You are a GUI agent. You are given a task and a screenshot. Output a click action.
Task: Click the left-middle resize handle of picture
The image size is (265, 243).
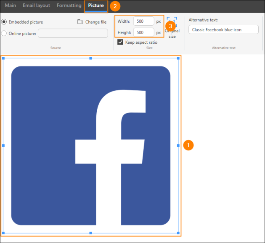pos(3,145)
